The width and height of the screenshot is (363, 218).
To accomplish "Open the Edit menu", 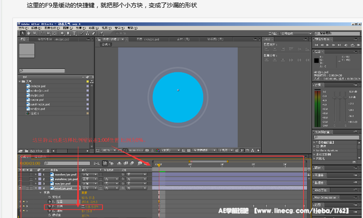I will click(36, 28).
